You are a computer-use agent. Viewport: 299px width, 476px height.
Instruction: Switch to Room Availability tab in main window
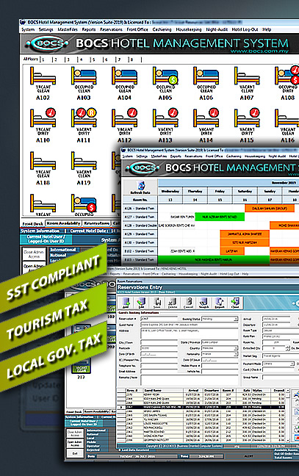pos(63,223)
